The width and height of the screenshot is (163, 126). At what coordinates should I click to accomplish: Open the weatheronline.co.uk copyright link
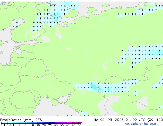141,124
